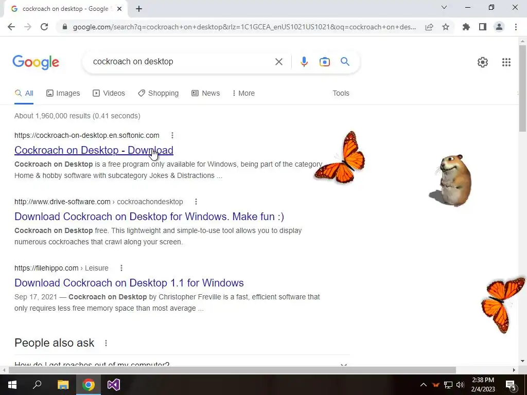
Task: Share this page icon in address bar
Action: point(429,27)
